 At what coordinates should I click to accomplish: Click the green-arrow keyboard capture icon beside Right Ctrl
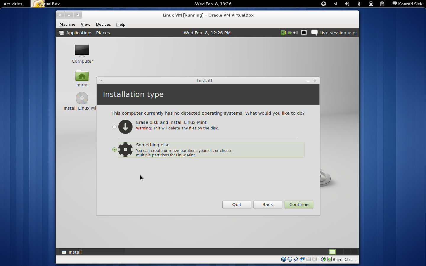[329, 259]
